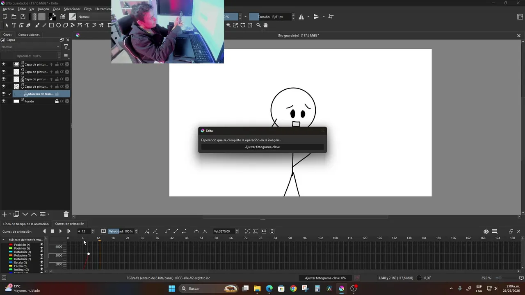Activate horizontal mirror tool
Image resolution: width=525 pixels, height=295 pixels.
(301, 17)
